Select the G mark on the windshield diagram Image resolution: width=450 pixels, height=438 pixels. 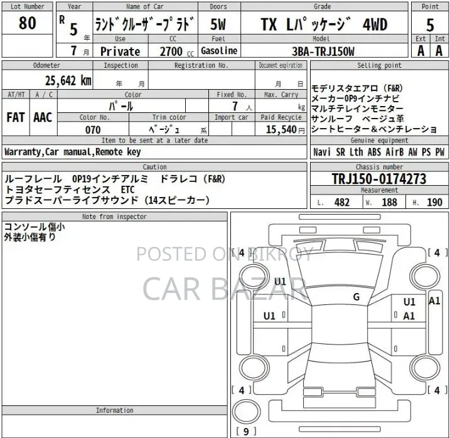click(356, 297)
